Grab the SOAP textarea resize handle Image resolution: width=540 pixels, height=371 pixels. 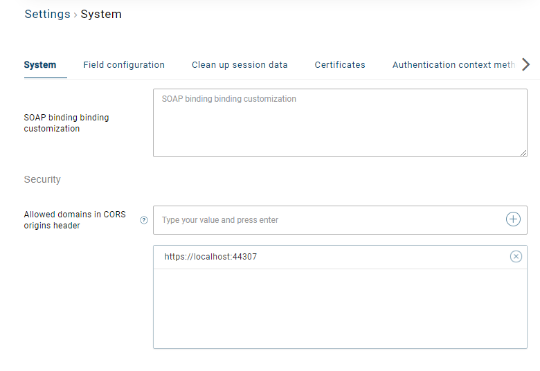point(523,153)
